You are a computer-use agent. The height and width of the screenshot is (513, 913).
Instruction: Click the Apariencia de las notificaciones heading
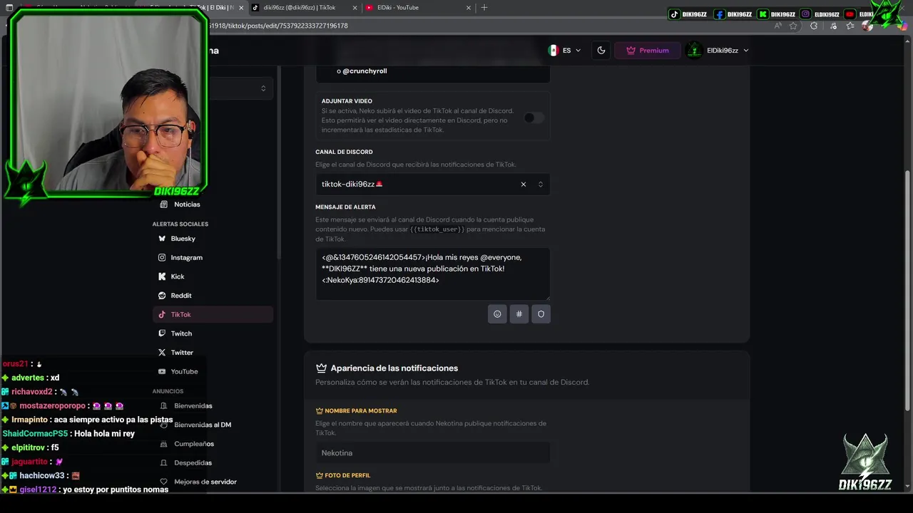[394, 368]
